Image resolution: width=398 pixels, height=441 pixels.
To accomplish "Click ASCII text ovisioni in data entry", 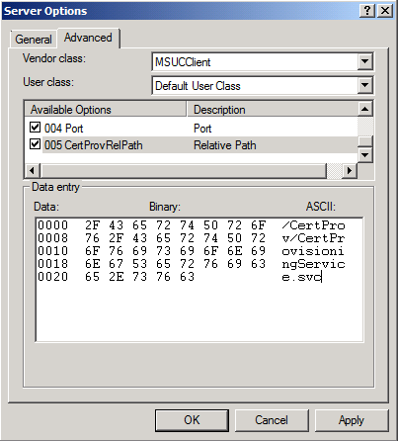I will pos(313,251).
